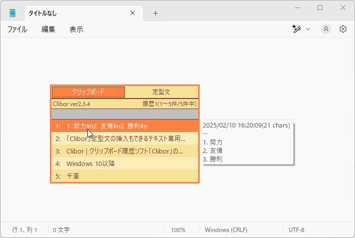Minimize the Notepad window
The image size is (355, 238).
(x=298, y=7)
